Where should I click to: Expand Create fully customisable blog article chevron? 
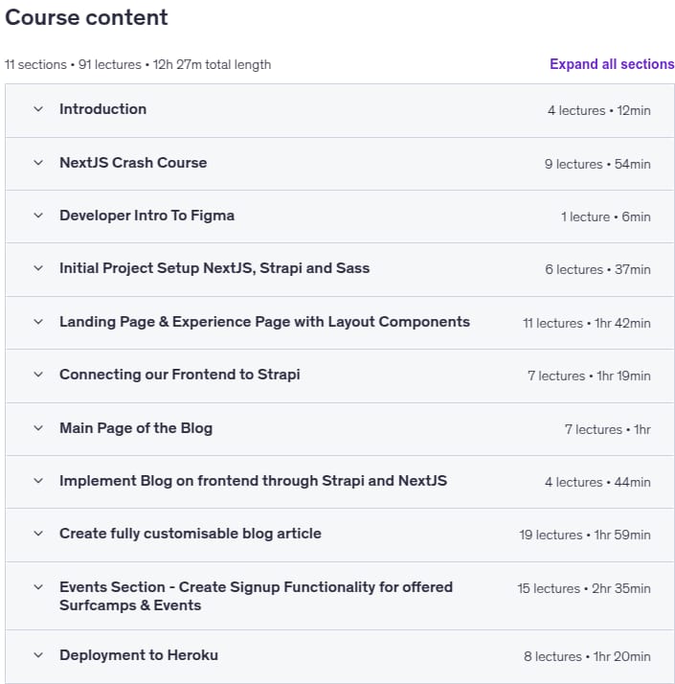coord(38,534)
